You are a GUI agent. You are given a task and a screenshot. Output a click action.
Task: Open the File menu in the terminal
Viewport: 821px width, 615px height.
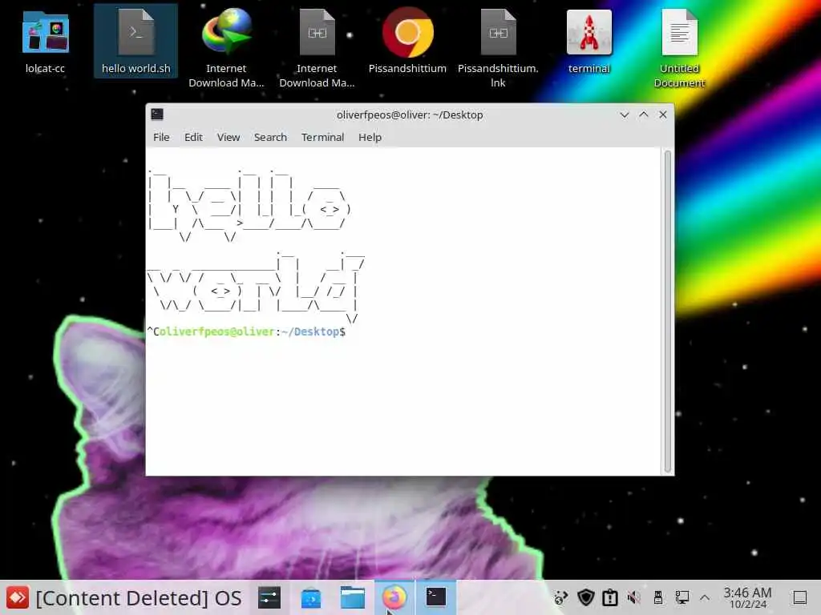[x=161, y=137]
